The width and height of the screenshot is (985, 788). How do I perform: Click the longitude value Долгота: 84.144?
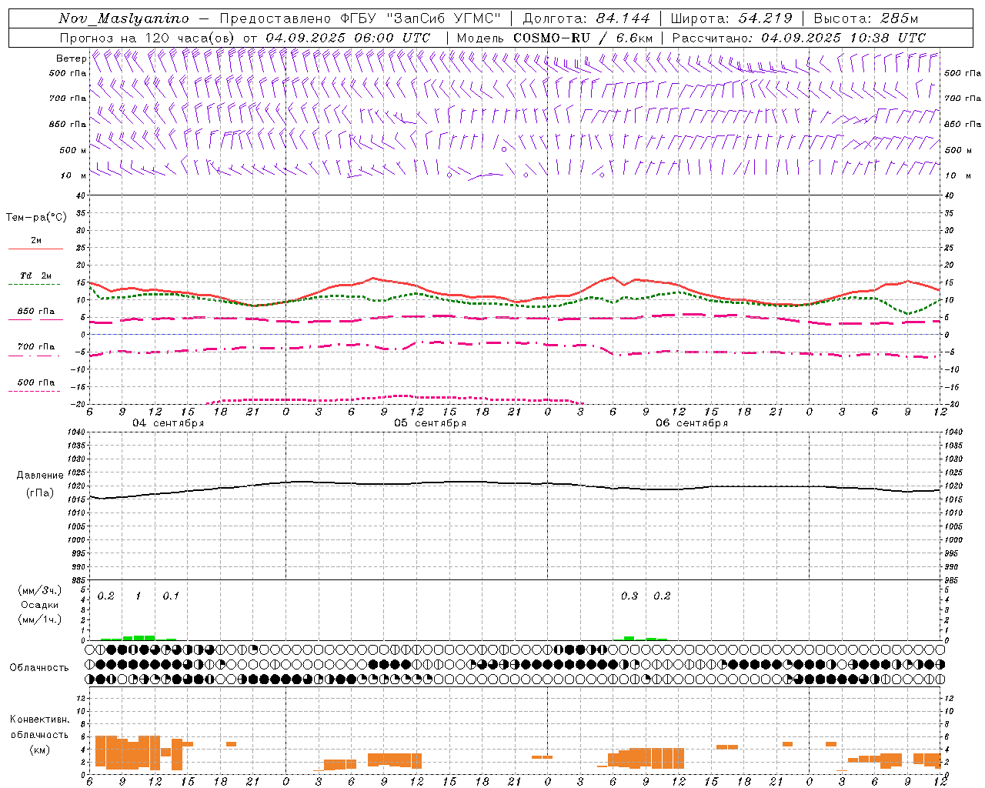coord(586,18)
